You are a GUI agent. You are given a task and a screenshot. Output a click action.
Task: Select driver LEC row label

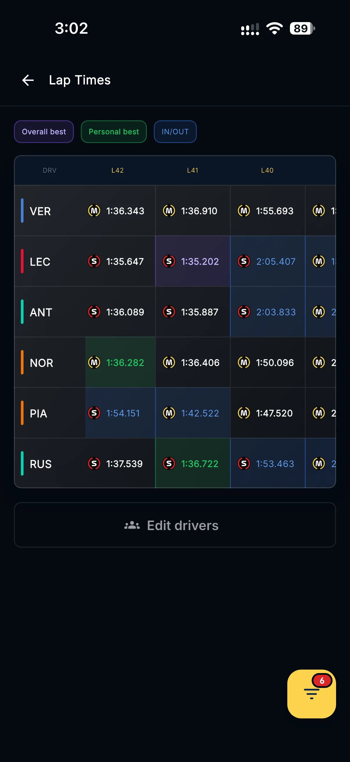coord(40,262)
